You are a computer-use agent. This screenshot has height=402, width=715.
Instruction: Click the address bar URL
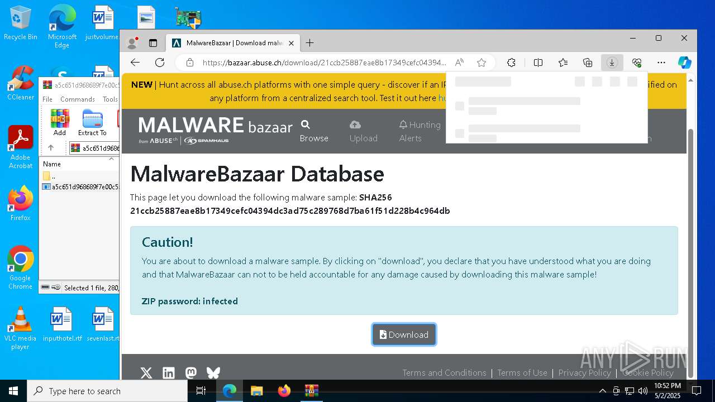324,63
